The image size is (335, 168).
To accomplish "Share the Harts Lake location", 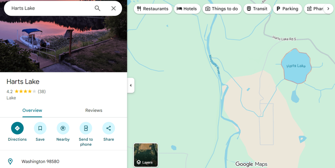I will coord(109,128).
